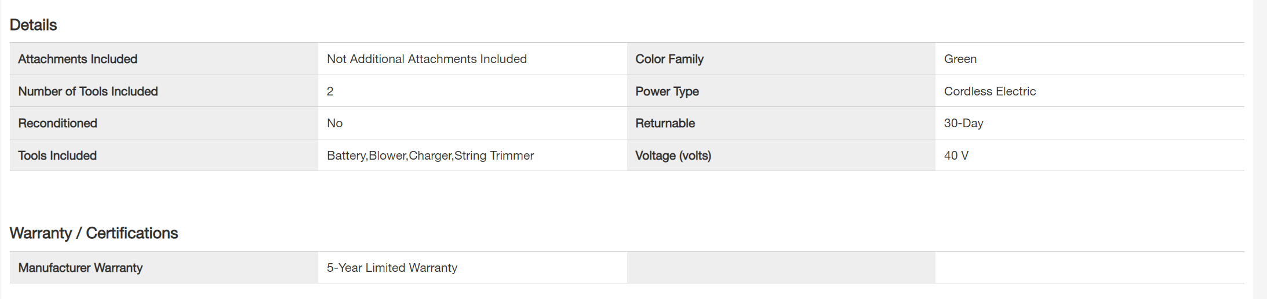The image size is (1267, 299).
Task: Select the 30-Day returnable value
Action: point(964,123)
